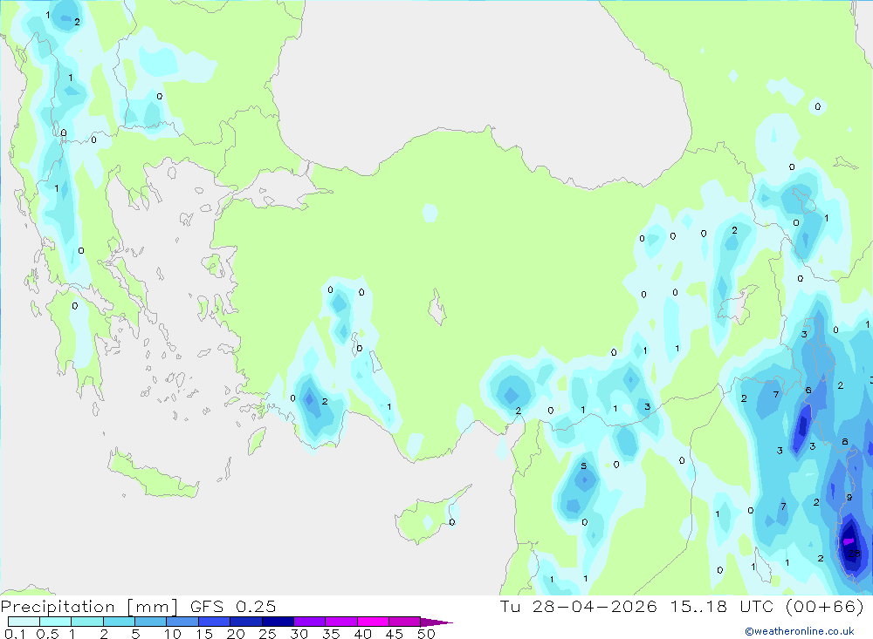
Task: Click the map value '28' on the dark blue cell
Action: pyautogui.click(x=854, y=554)
